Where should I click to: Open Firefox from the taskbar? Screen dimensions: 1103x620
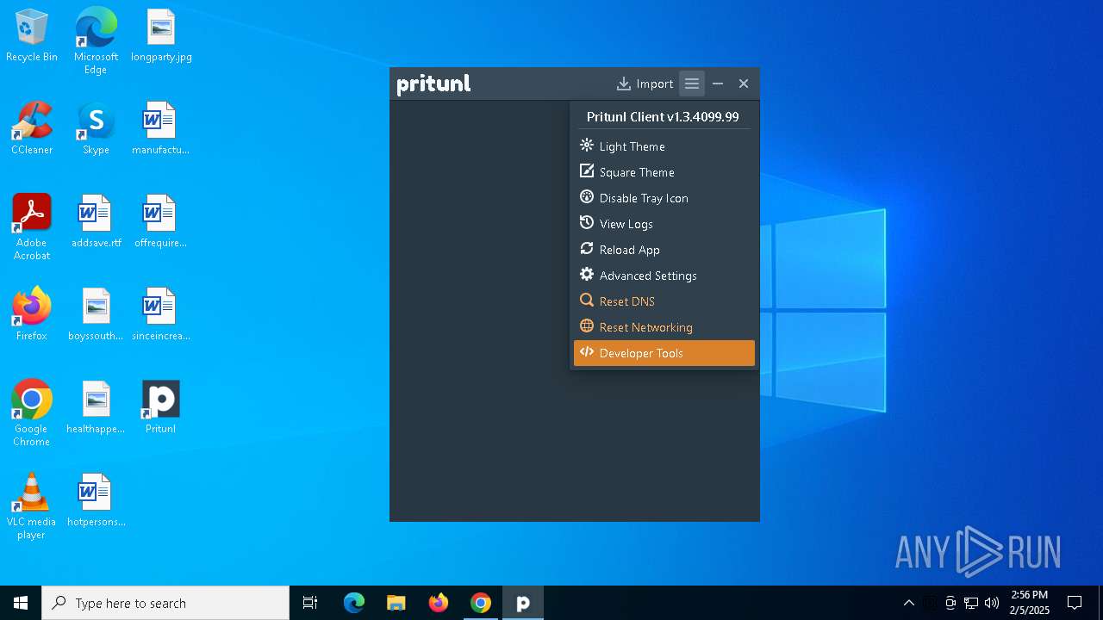click(439, 603)
